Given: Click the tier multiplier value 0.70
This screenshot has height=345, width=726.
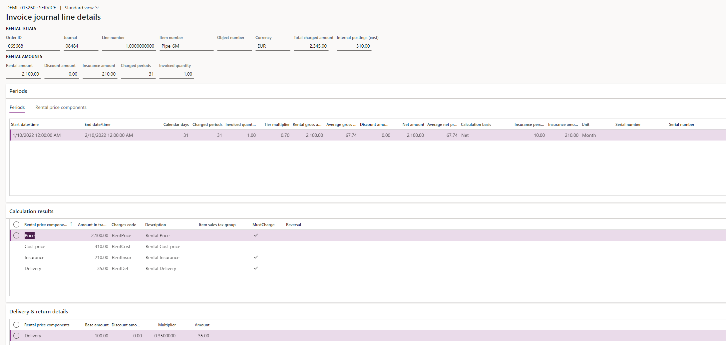Looking at the screenshot, I should click(x=285, y=135).
